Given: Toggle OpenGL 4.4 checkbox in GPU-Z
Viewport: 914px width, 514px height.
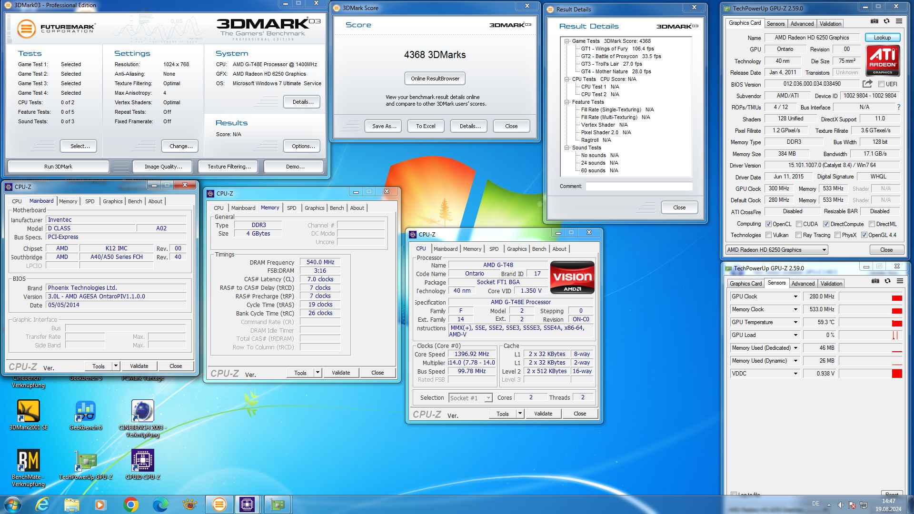Looking at the screenshot, I should (x=864, y=235).
